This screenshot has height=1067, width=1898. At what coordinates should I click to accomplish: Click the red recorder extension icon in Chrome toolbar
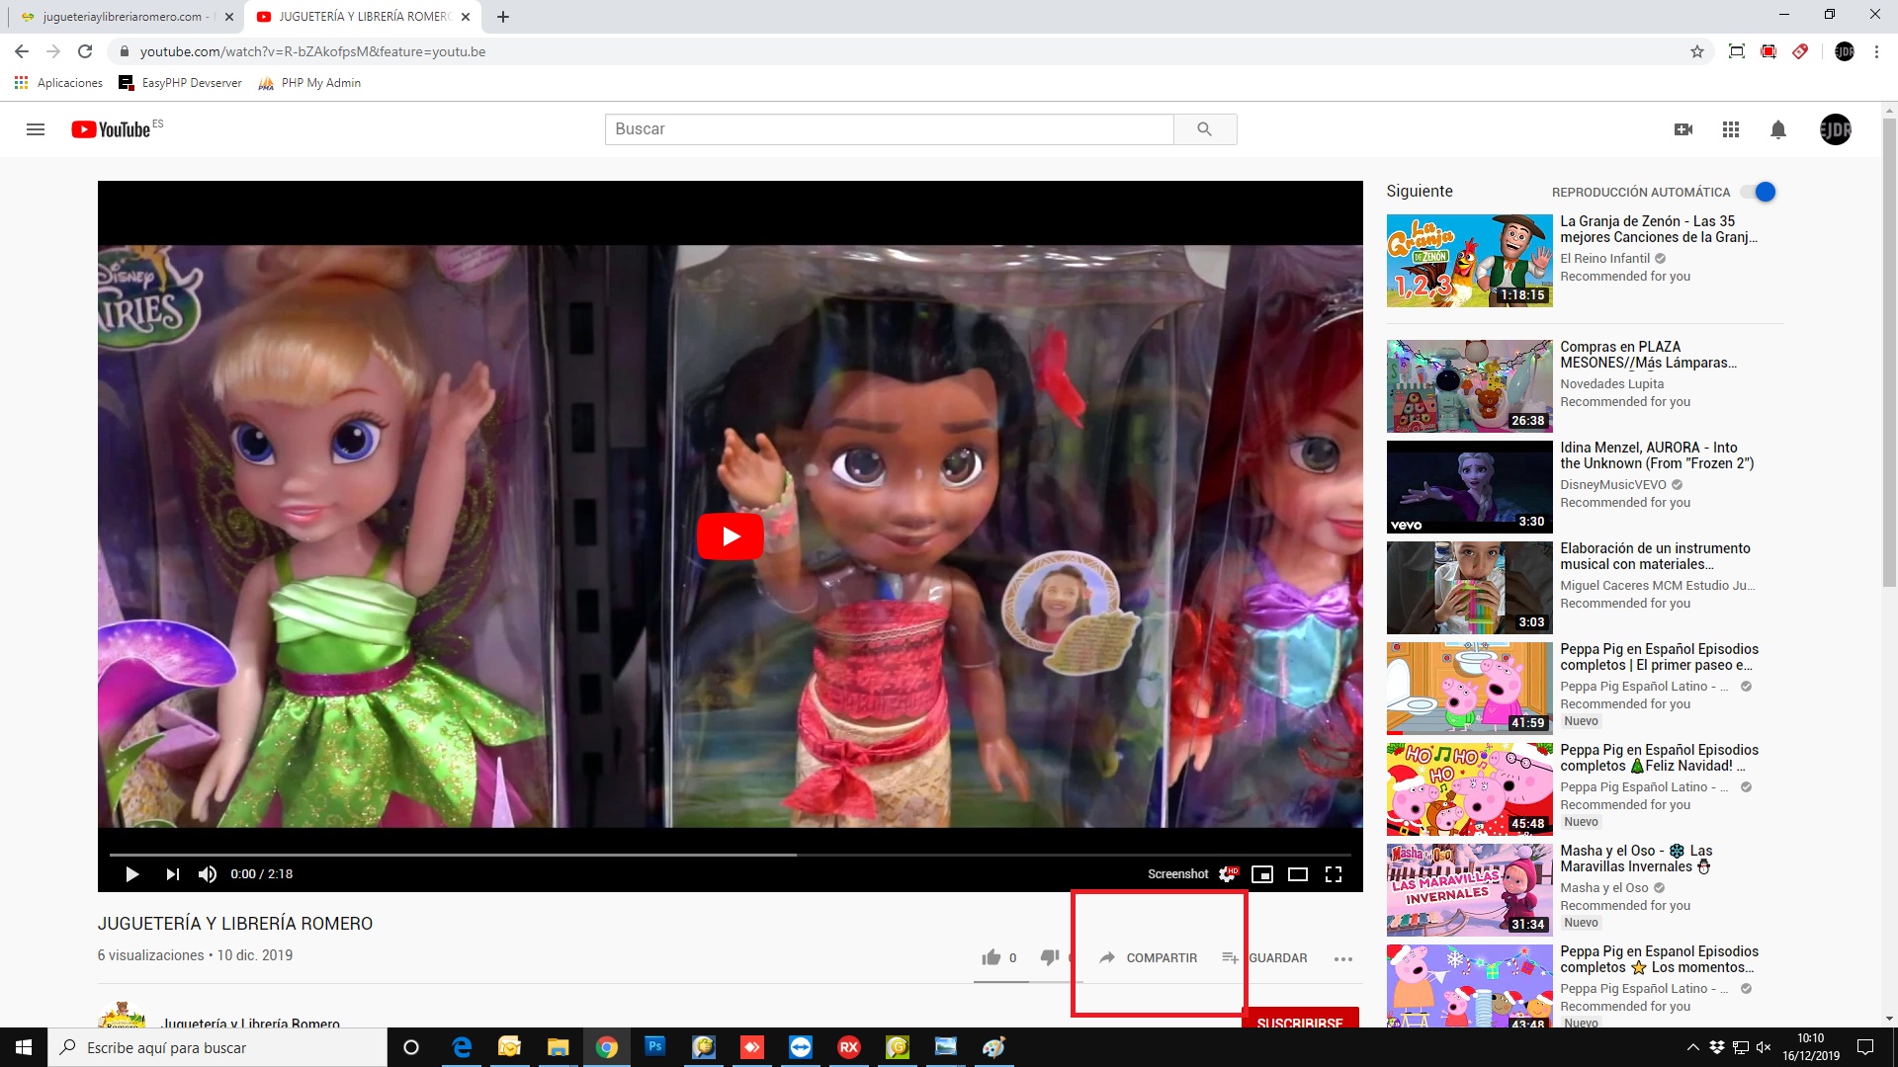[x=1769, y=51]
